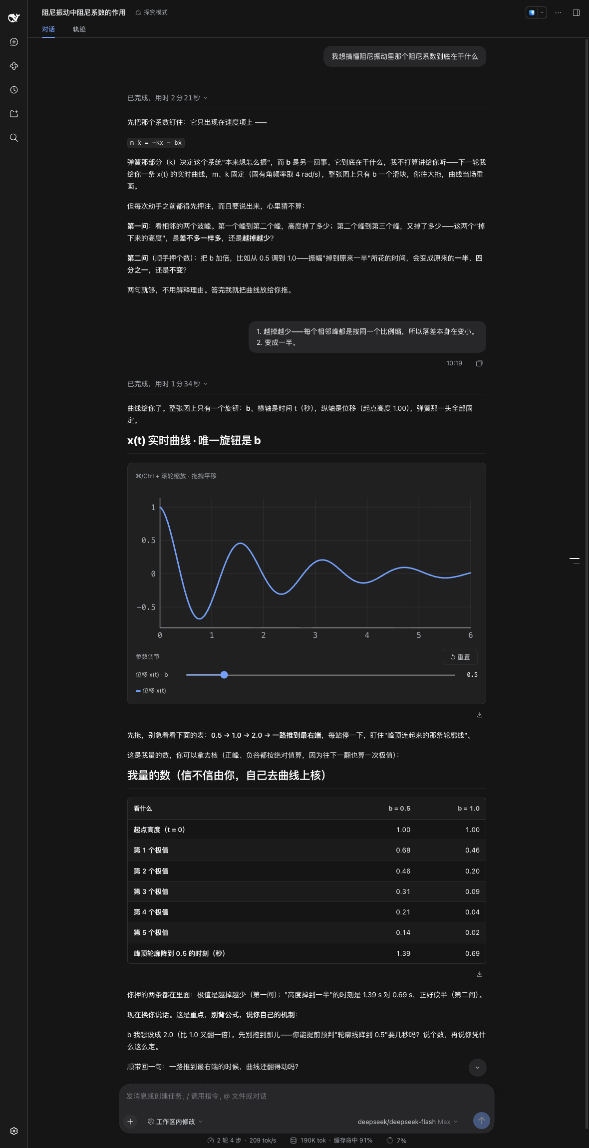The width and height of the screenshot is (589, 1148).
Task: Open the deepseek-flash model selector
Action: pos(408,1122)
